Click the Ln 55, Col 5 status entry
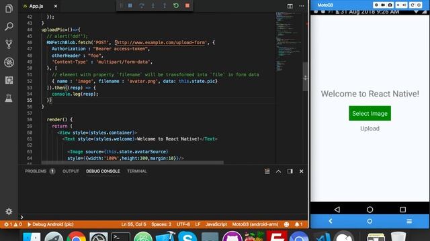This screenshot has width=430, height=241. pyautogui.click(x=134, y=224)
